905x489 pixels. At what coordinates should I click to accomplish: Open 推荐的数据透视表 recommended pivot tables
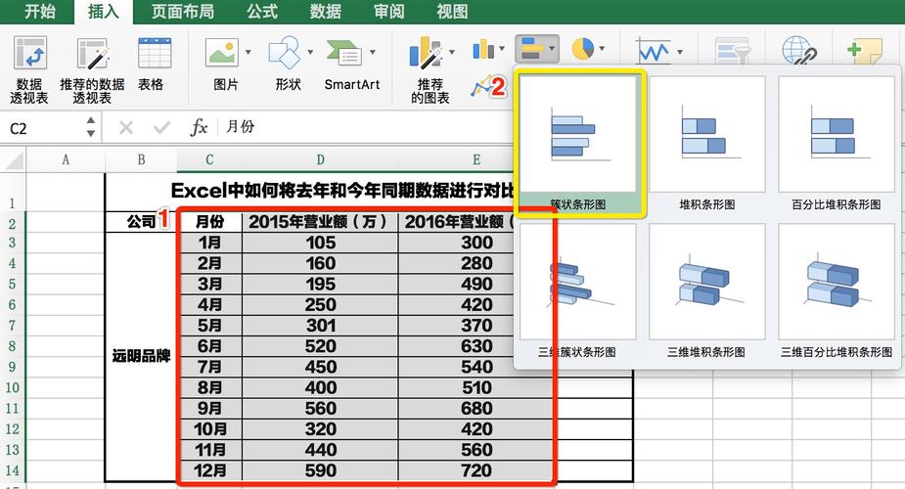tap(92, 53)
